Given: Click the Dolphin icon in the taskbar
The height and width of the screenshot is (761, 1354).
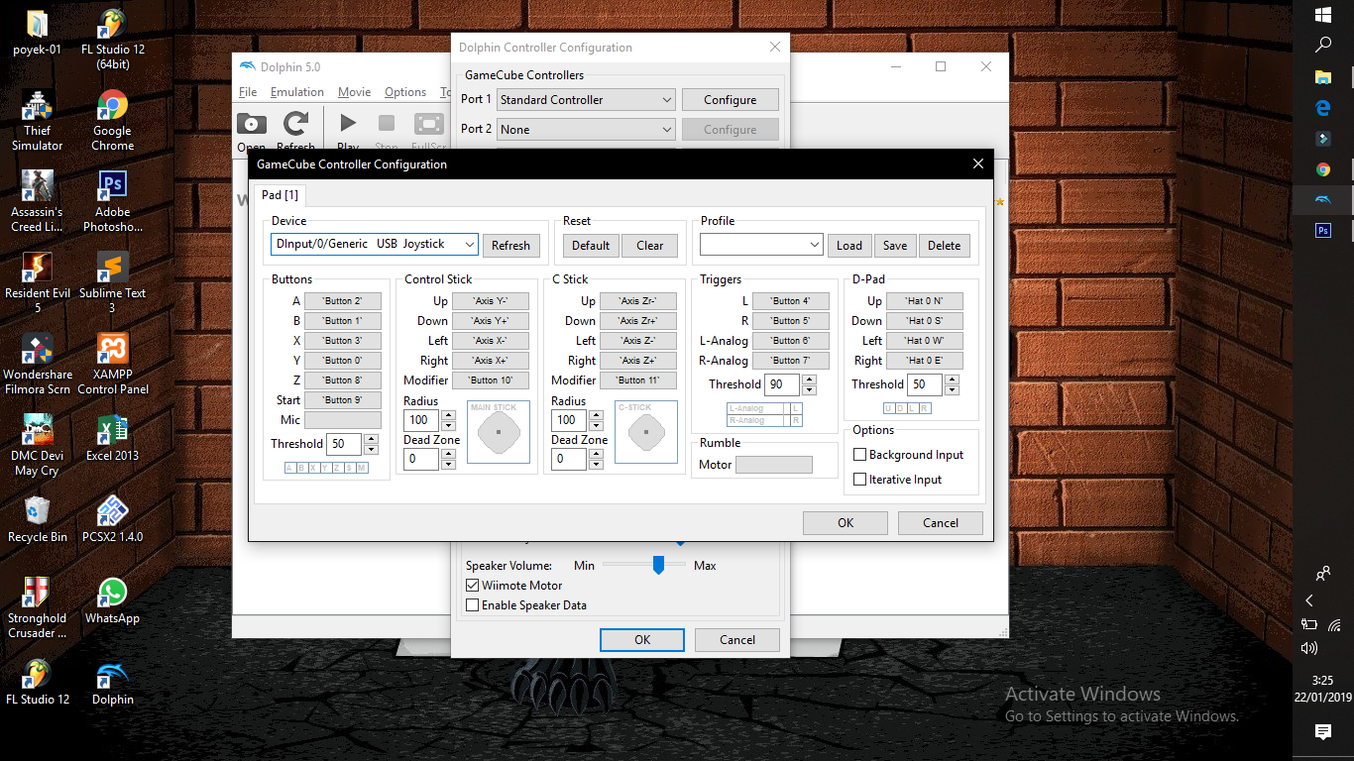Looking at the screenshot, I should [1322, 199].
